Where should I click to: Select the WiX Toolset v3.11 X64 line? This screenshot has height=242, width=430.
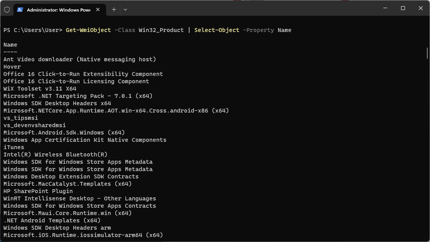click(x=40, y=89)
